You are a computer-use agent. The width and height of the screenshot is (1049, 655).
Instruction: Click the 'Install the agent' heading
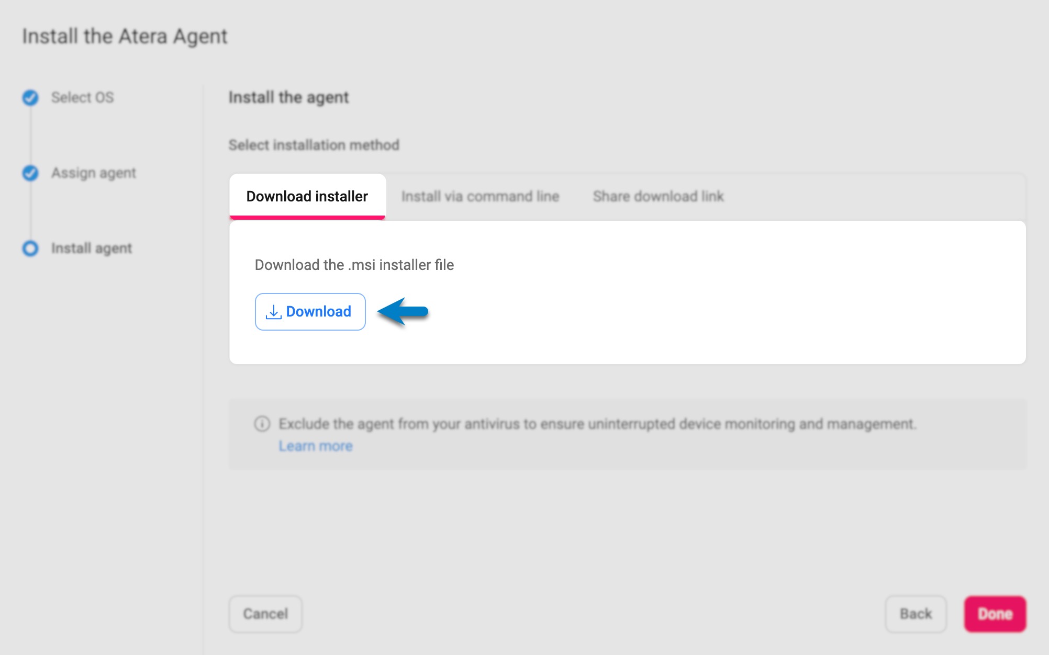(288, 98)
